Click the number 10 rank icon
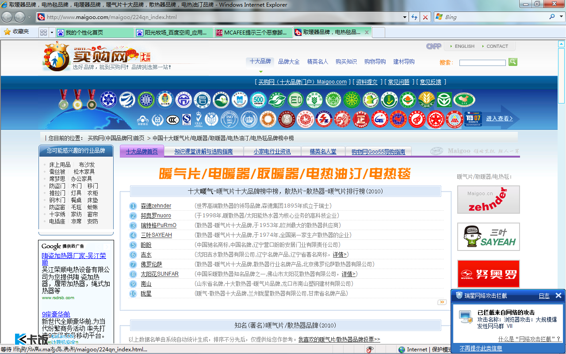This screenshot has width=566, height=354. 133,294
